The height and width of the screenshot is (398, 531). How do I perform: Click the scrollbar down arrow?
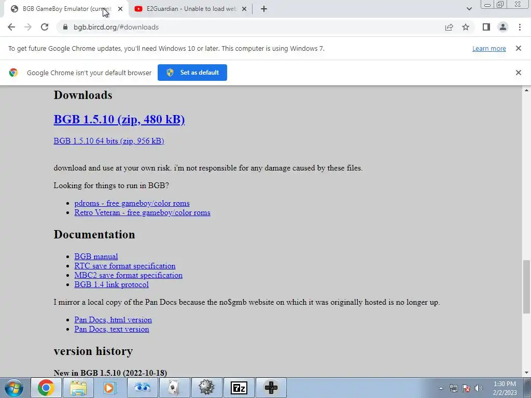click(x=526, y=373)
